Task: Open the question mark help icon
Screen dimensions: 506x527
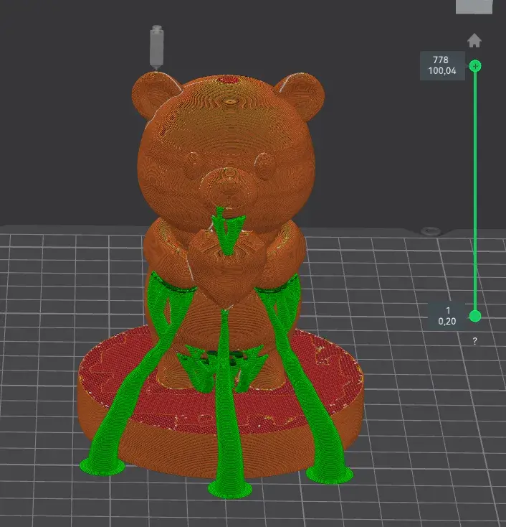Action: 474,341
